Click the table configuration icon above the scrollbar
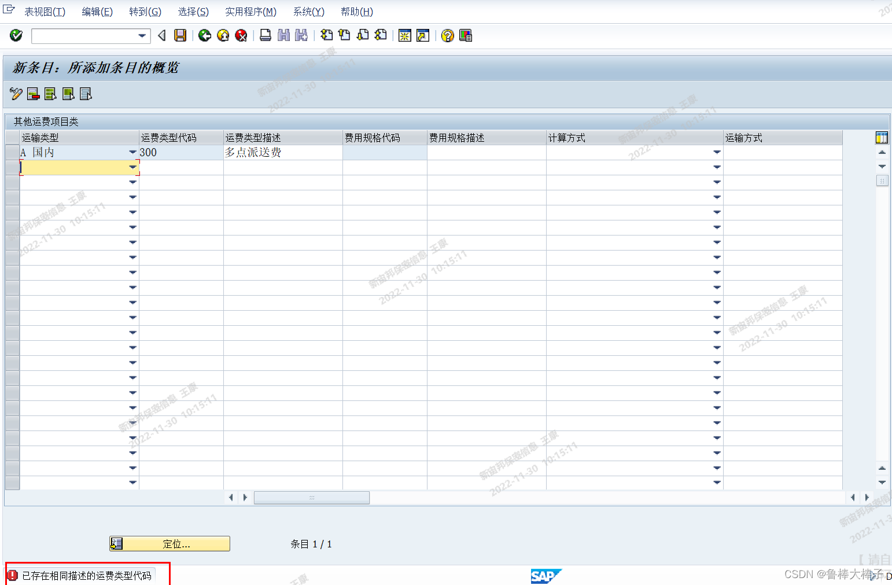The width and height of the screenshot is (892, 585). point(882,137)
